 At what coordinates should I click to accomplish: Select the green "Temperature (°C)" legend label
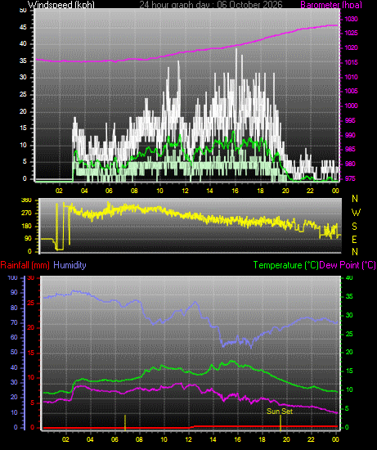pyautogui.click(x=286, y=265)
